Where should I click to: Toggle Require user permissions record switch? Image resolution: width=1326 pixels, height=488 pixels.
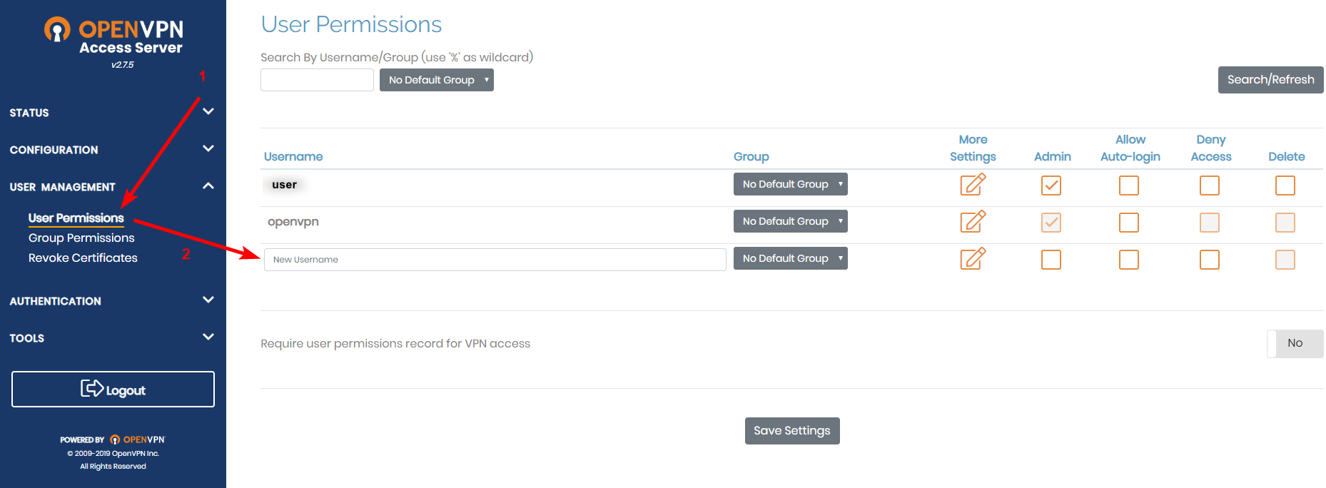point(1295,344)
